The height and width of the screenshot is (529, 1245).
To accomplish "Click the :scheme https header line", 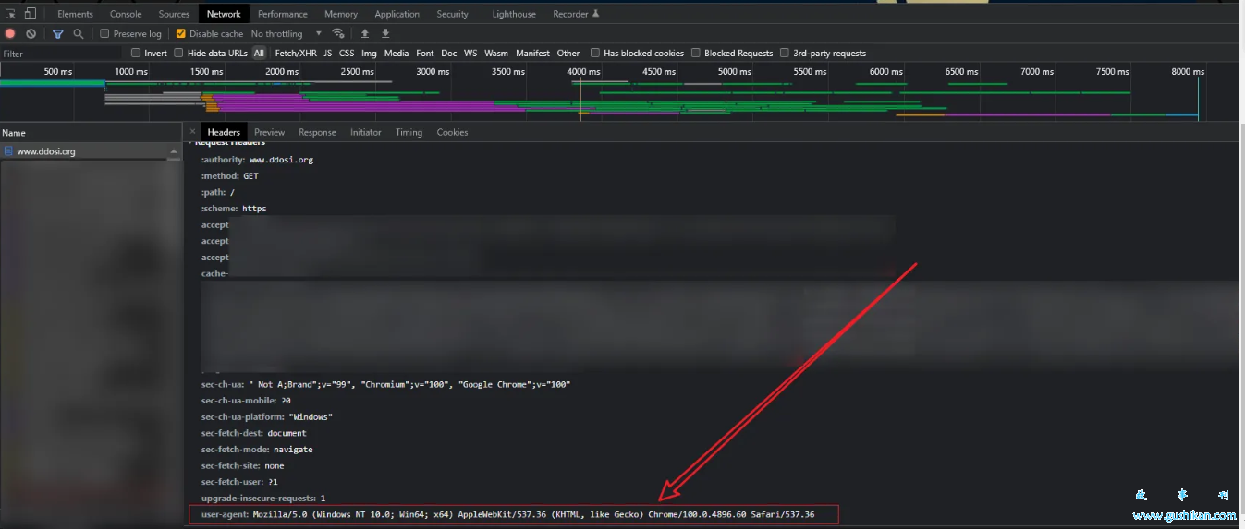I will tap(234, 209).
